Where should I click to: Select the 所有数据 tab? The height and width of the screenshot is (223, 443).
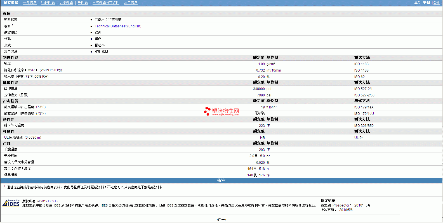coord(11,3)
